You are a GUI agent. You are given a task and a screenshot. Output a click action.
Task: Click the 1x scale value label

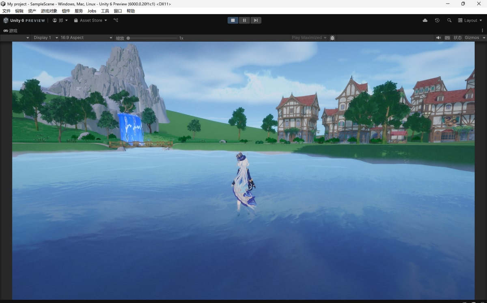(181, 38)
